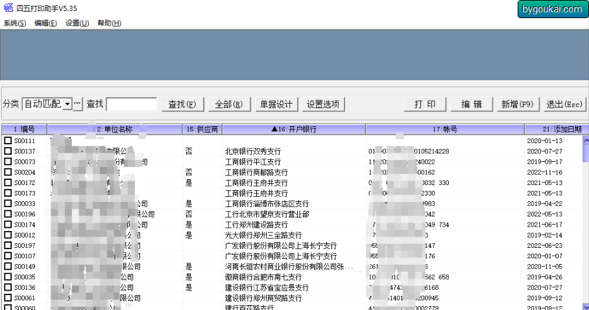Add a new record with 新增(F9)
The height and width of the screenshot is (310, 589).
[x=518, y=104]
